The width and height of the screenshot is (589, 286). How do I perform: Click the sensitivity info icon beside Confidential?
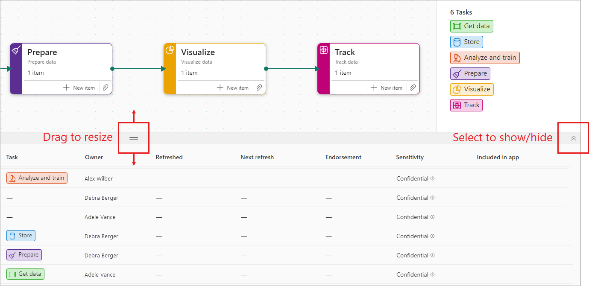(x=432, y=178)
